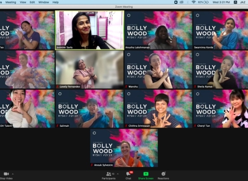Select Swamima Korde's video tile

coord(221,30)
